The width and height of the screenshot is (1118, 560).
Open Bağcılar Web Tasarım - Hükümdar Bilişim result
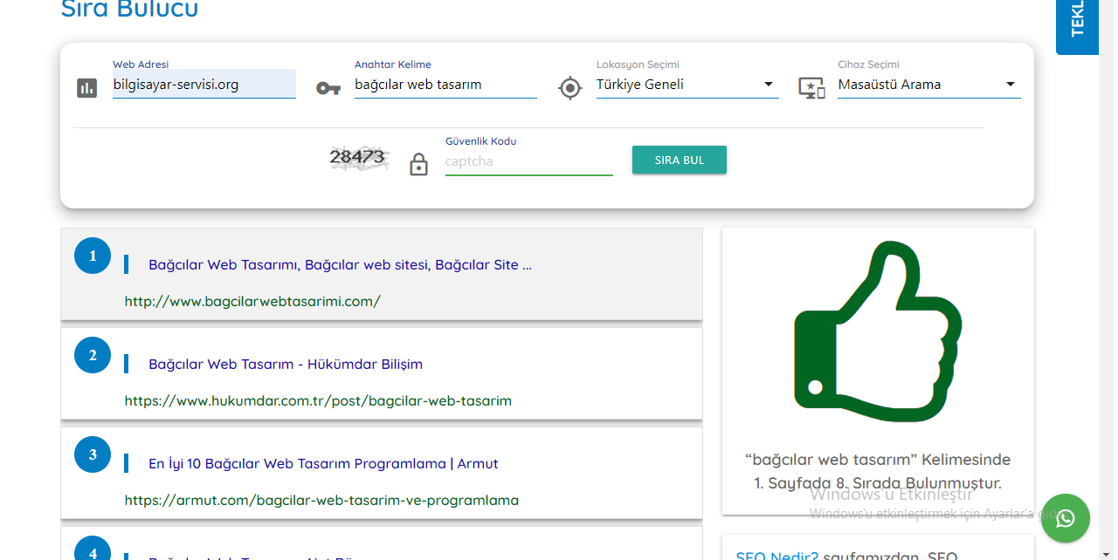click(286, 364)
